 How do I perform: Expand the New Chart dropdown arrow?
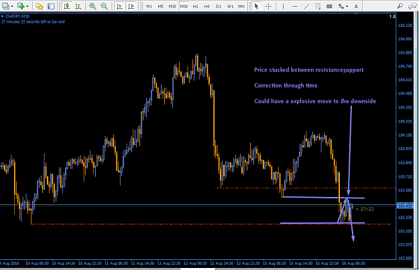coord(27,6)
